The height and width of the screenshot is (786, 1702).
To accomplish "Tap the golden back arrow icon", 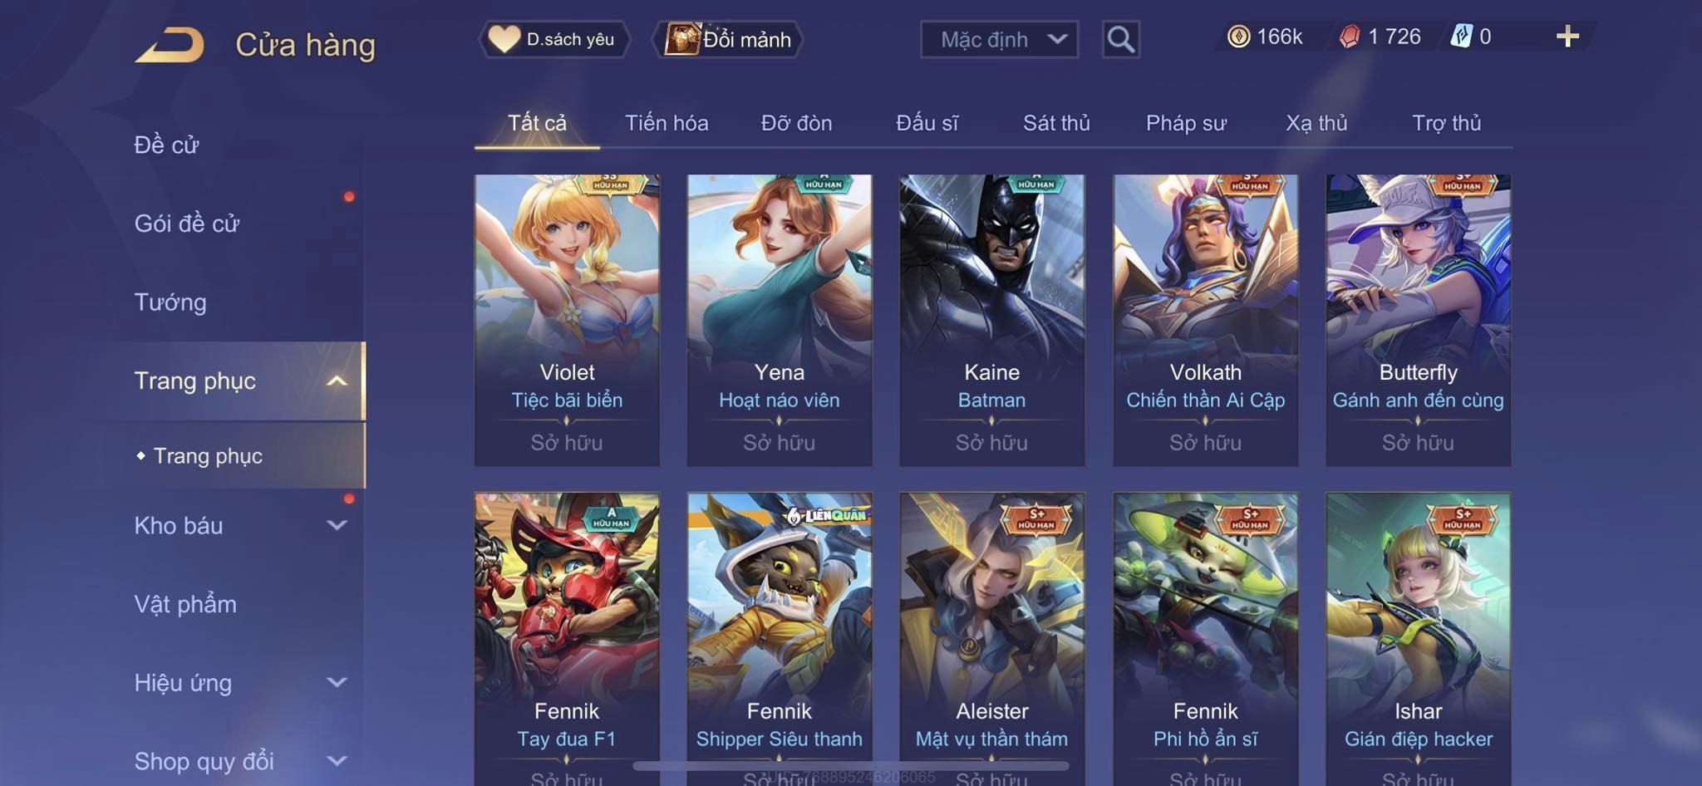I will coord(170,45).
